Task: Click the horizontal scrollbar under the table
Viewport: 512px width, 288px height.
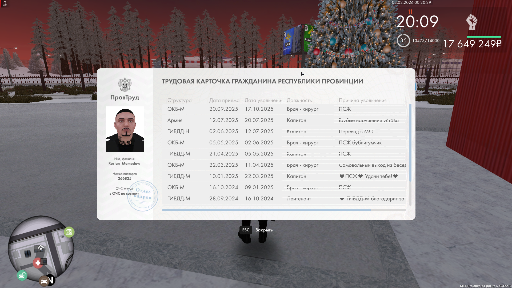Action: tap(266, 210)
